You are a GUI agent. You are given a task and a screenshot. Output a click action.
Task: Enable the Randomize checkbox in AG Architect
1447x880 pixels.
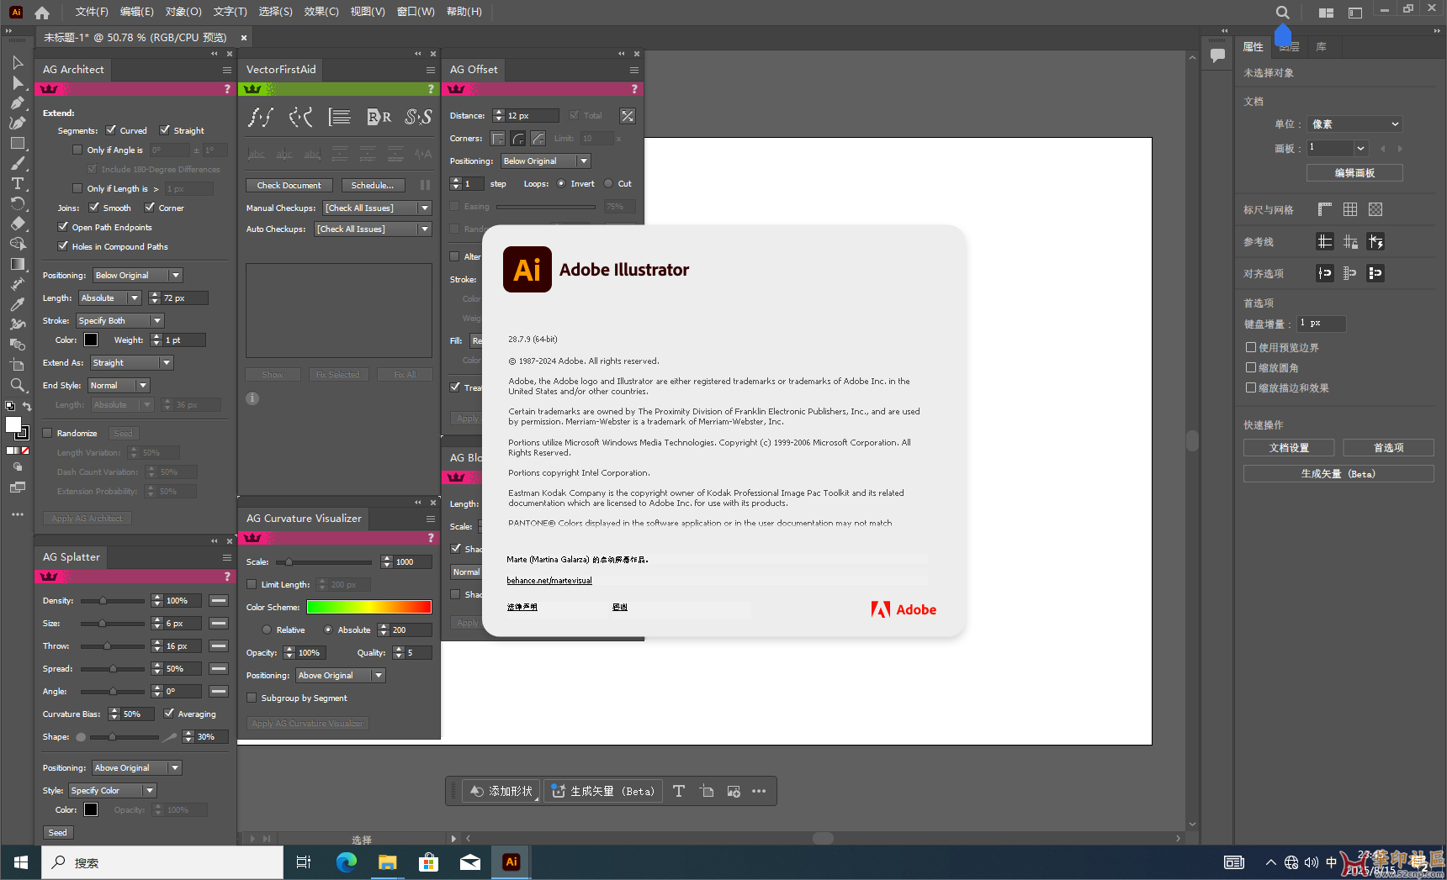[x=48, y=434]
